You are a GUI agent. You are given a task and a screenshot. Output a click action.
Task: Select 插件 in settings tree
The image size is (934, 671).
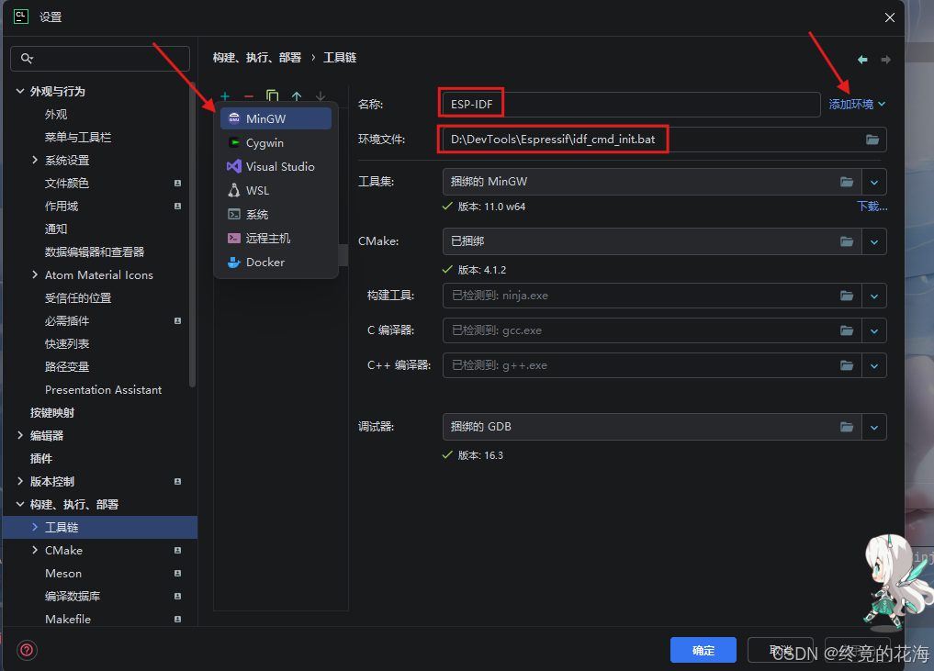tap(41, 458)
